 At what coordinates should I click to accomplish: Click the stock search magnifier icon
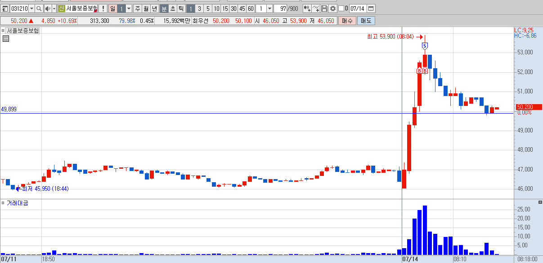pos(39,9)
